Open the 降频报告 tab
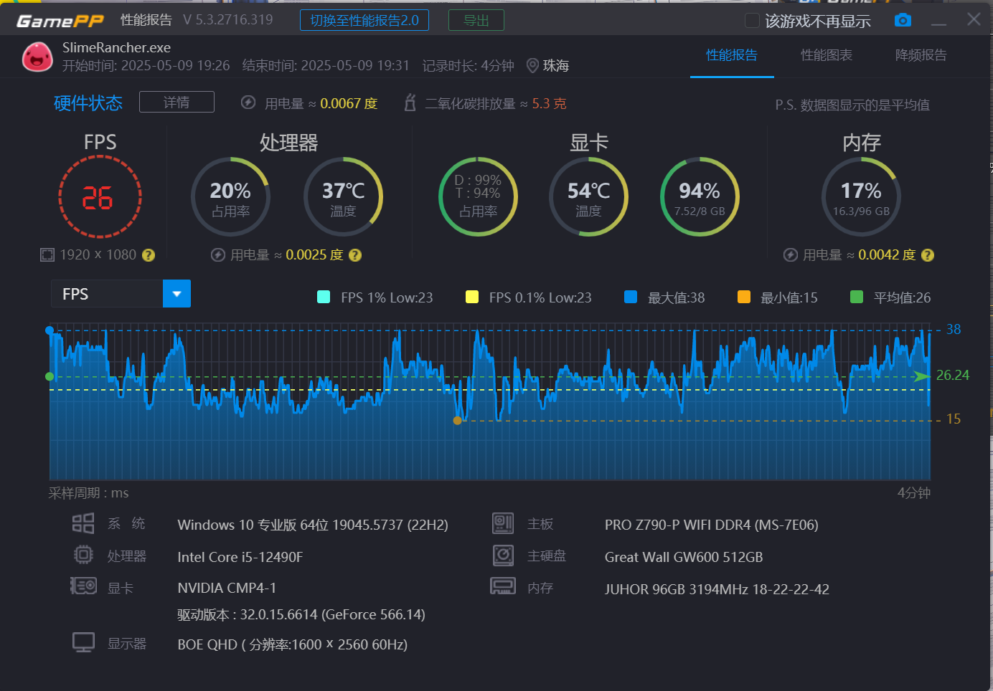The image size is (993, 691). 921,55
